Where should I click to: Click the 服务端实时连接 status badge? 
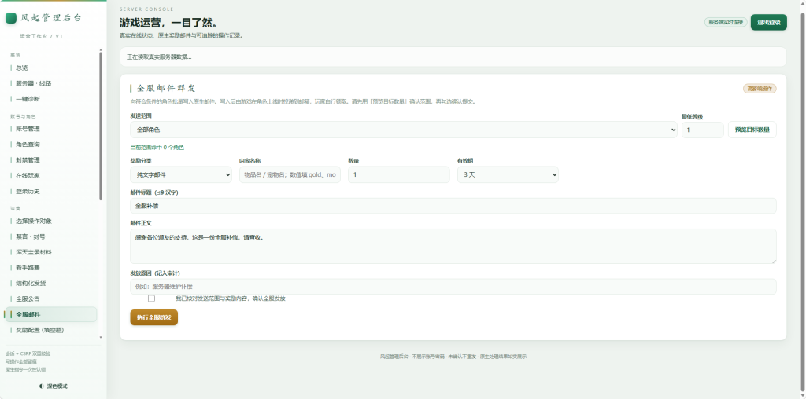point(725,23)
